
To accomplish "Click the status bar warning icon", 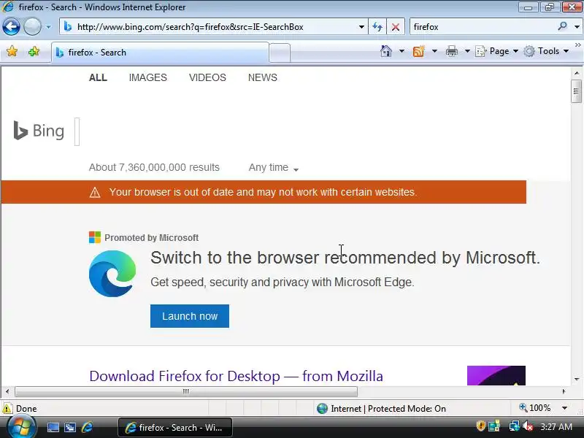I will (x=7, y=409).
